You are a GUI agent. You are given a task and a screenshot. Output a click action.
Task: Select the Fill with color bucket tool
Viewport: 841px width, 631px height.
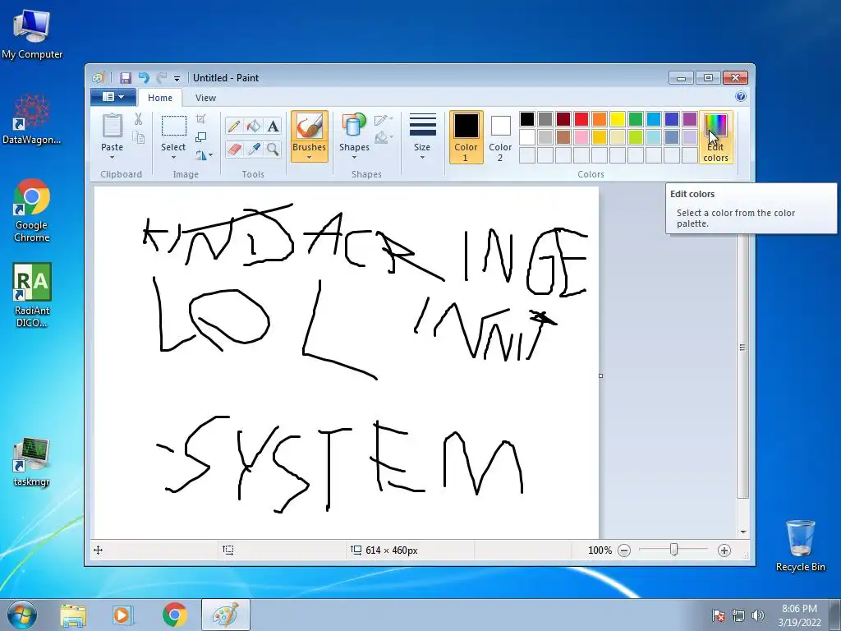click(253, 126)
